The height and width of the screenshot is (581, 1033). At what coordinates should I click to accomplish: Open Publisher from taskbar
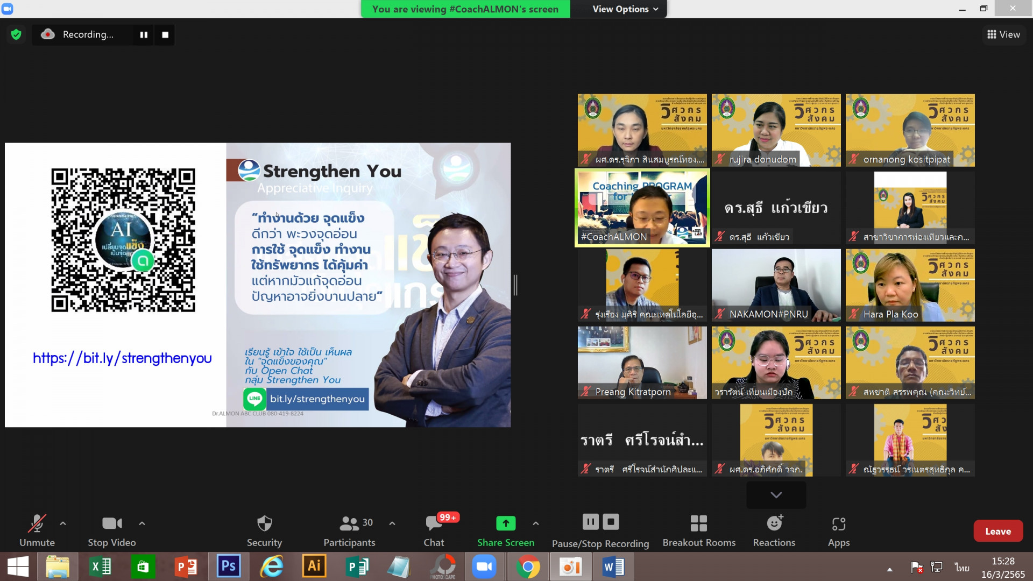pos(357,567)
